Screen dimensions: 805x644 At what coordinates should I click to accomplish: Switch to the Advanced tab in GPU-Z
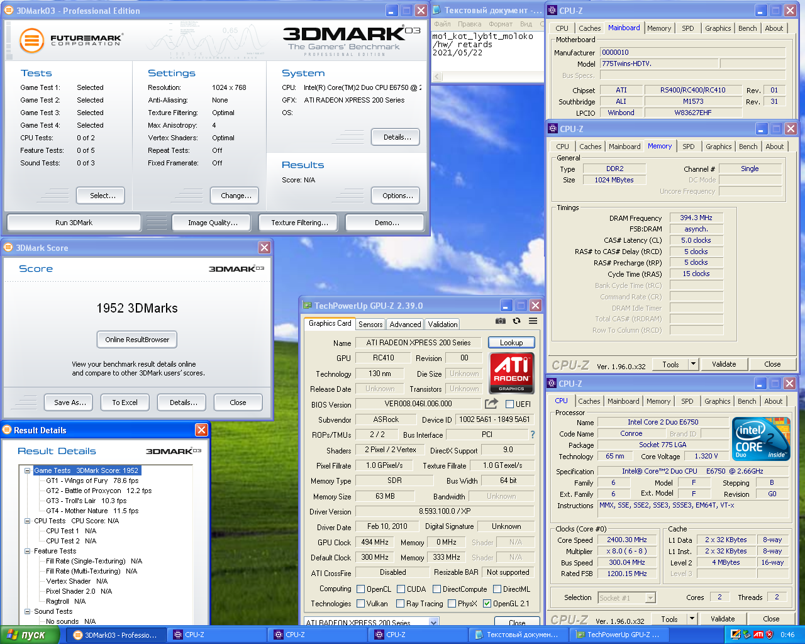(405, 325)
